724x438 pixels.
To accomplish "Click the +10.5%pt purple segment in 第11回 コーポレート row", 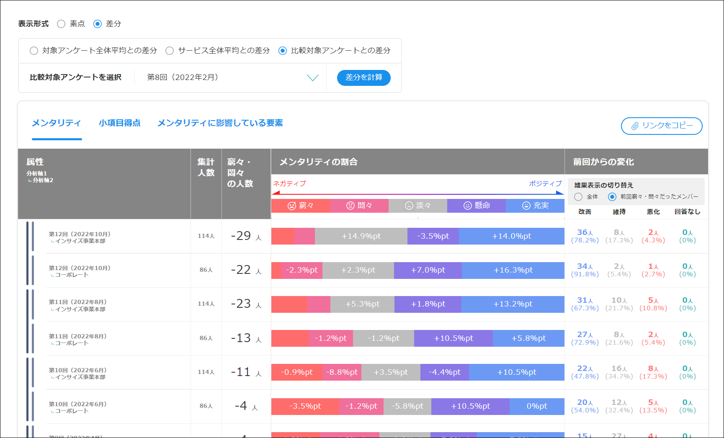I will [x=453, y=338].
